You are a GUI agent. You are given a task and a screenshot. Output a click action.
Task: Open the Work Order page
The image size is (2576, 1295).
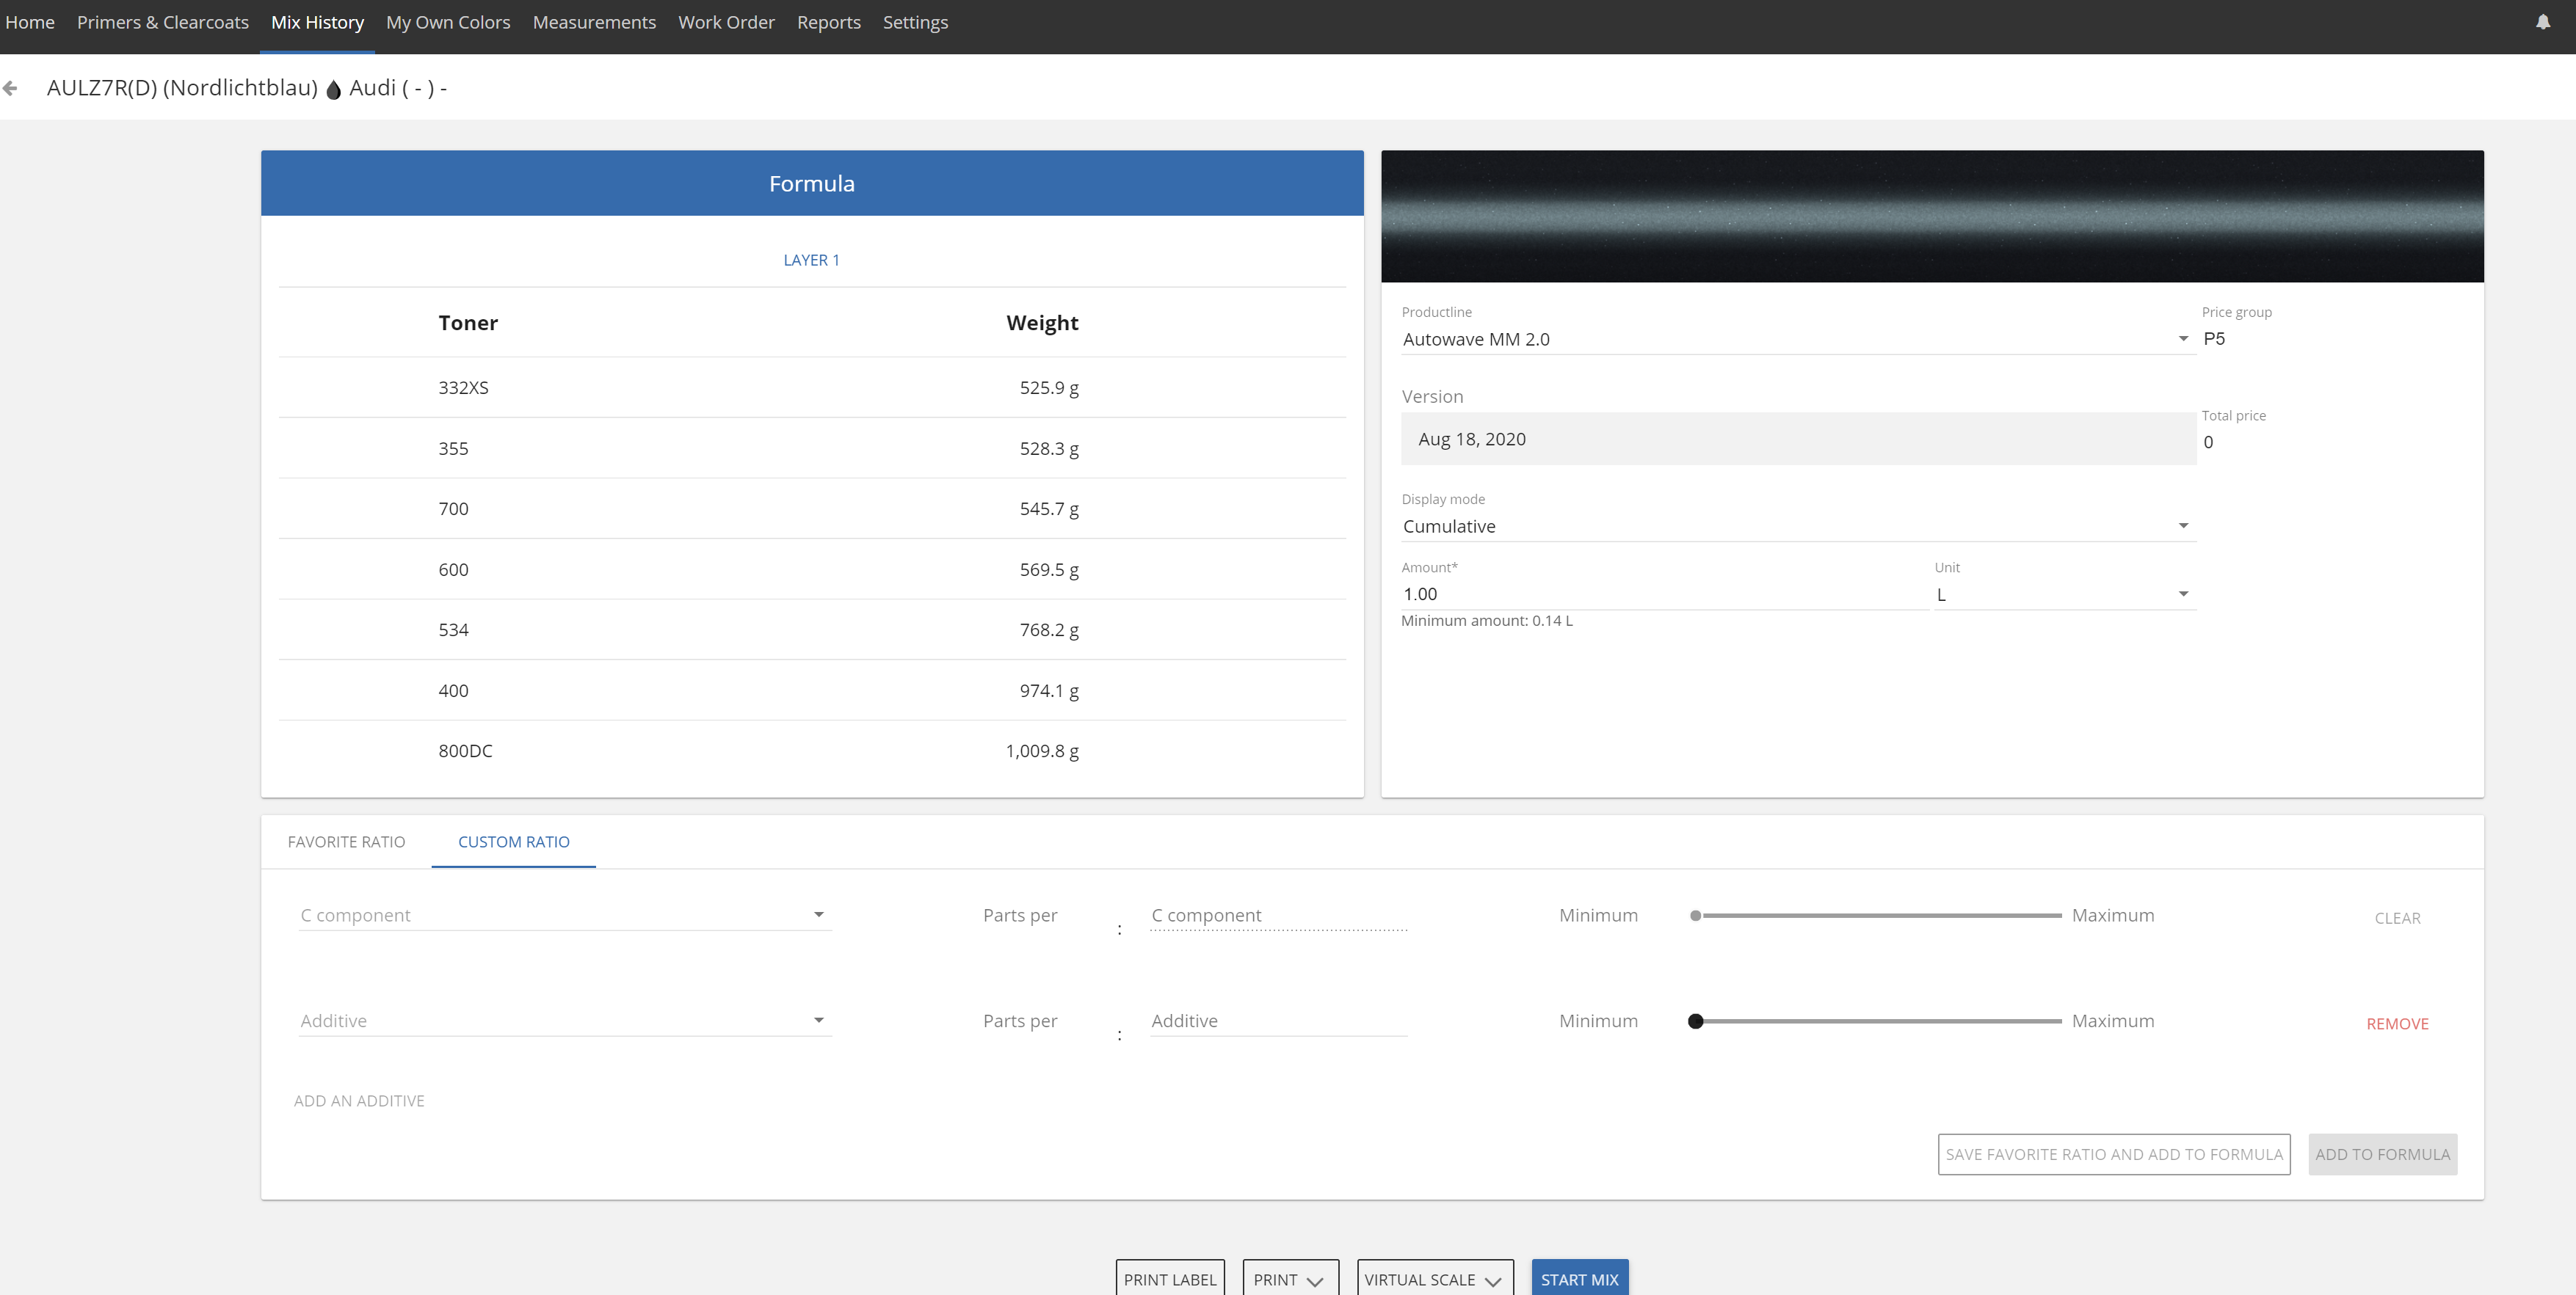726,22
